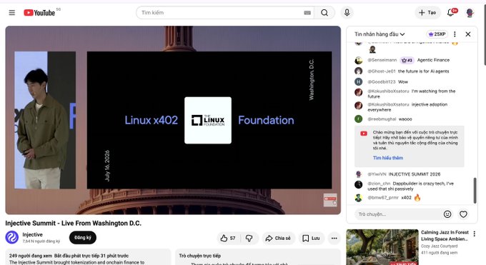Click the subscribe watermark on video
486x265 pixels.
[x=330, y=200]
